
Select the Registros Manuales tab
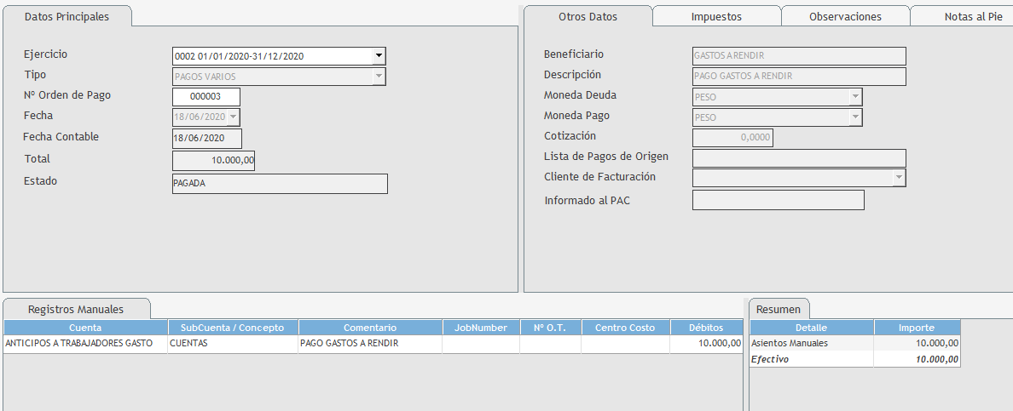(76, 309)
